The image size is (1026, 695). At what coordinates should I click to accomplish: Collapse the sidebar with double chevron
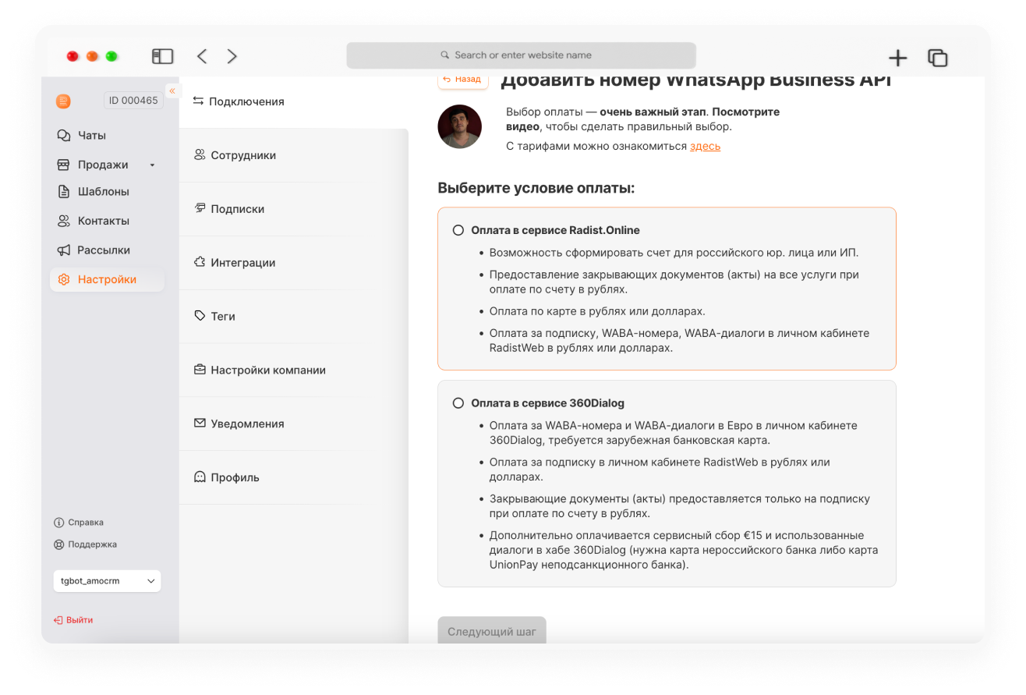172,90
